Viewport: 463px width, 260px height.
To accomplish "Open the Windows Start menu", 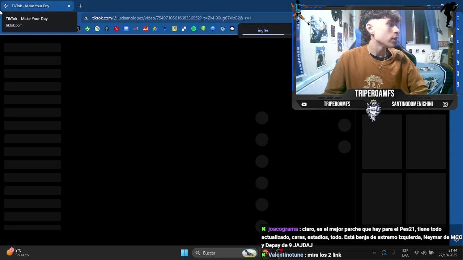I will point(184,253).
